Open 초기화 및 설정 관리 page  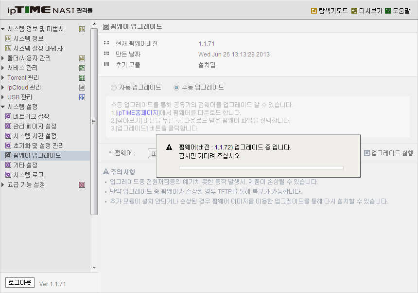click(38, 146)
